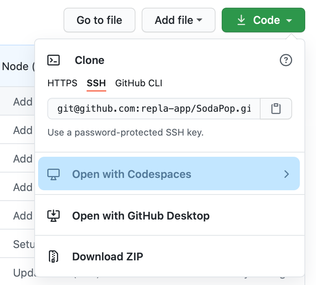This screenshot has height=285, width=316.
Task: Copy the clone URL with clipboard icon
Action: coord(276,109)
